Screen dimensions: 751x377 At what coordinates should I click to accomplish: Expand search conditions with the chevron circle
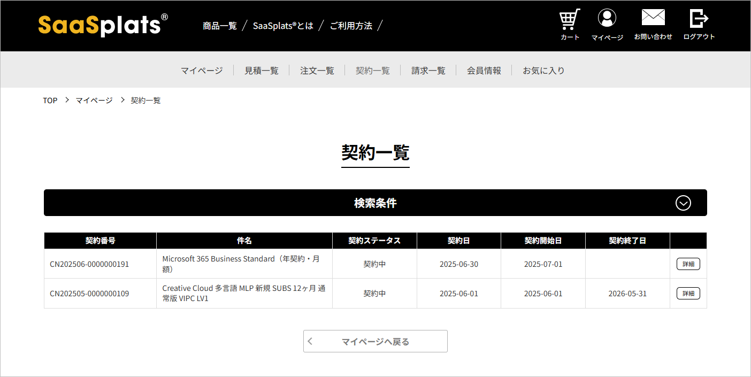[684, 203]
